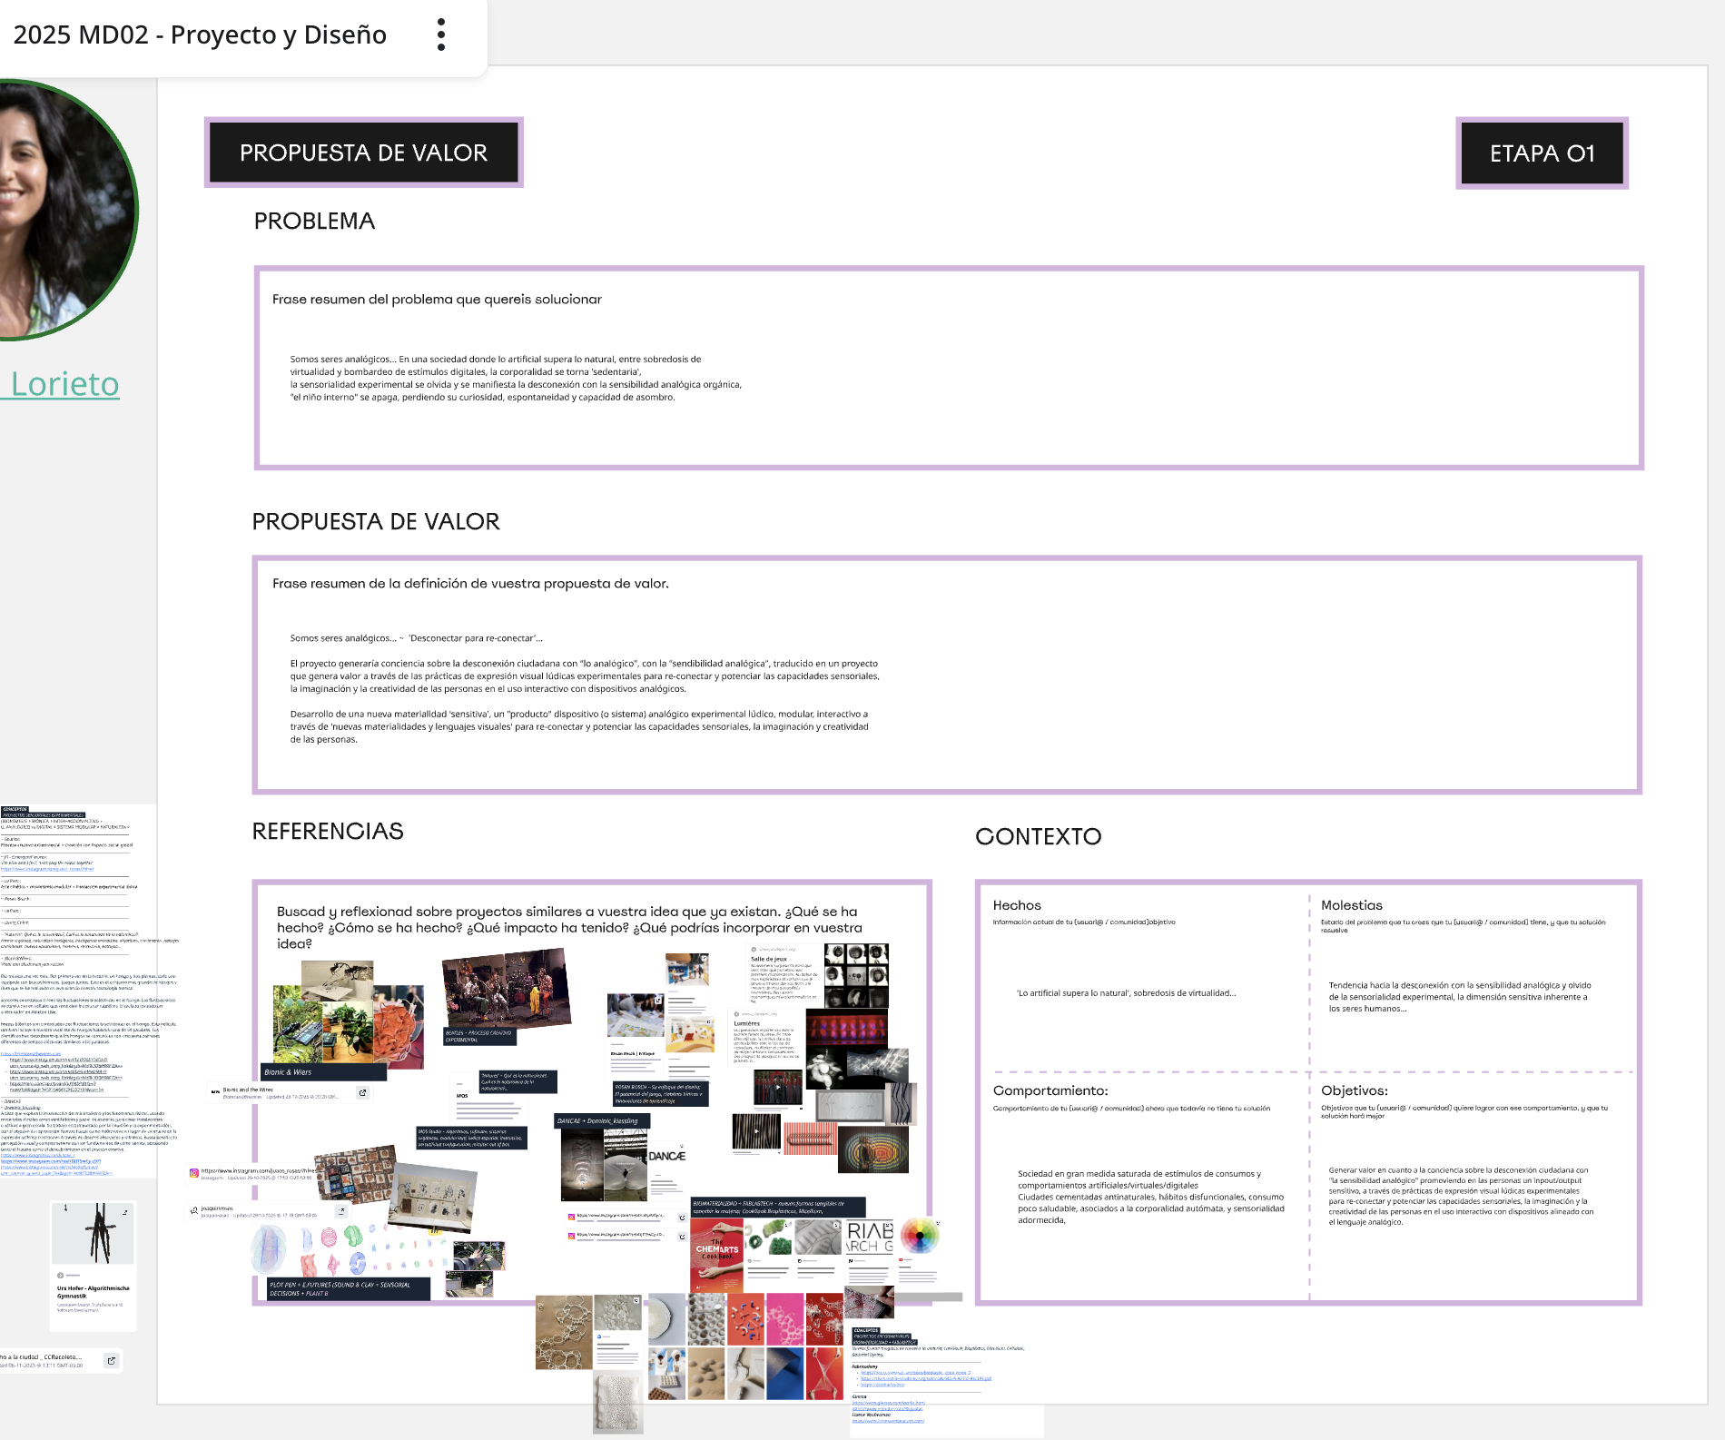Open The Chemarts Cookbook cover image
The height and width of the screenshot is (1440, 1725).
coord(716,1254)
